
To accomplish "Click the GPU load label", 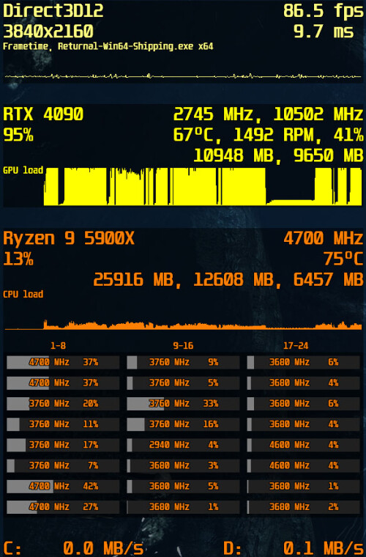I will [x=23, y=170].
